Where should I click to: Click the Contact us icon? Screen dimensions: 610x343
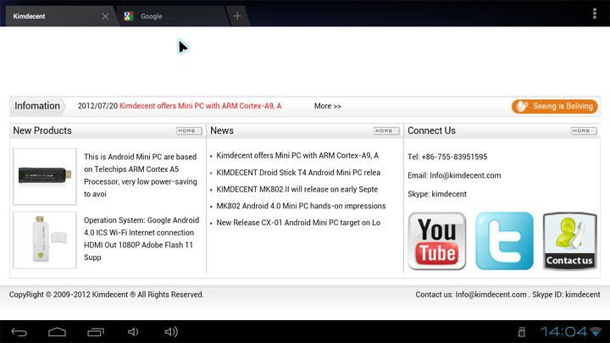point(569,241)
